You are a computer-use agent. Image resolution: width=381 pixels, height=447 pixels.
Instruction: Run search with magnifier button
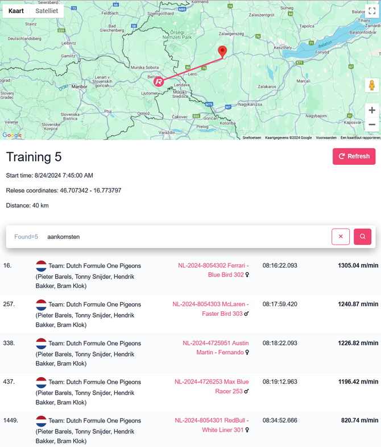362,237
